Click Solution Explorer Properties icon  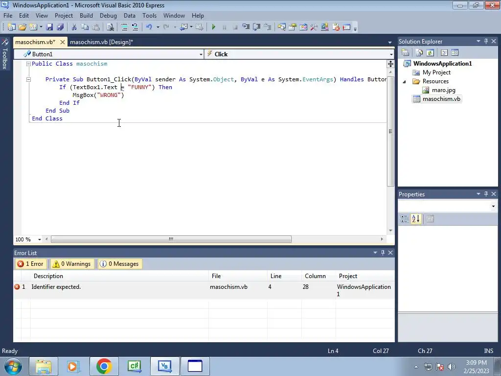click(405, 53)
